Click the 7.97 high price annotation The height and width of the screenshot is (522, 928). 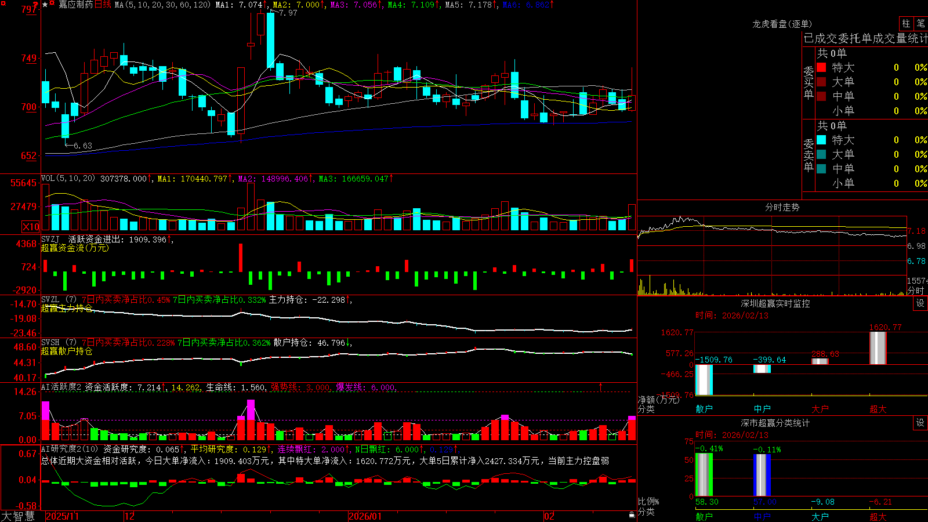pyautogui.click(x=288, y=13)
